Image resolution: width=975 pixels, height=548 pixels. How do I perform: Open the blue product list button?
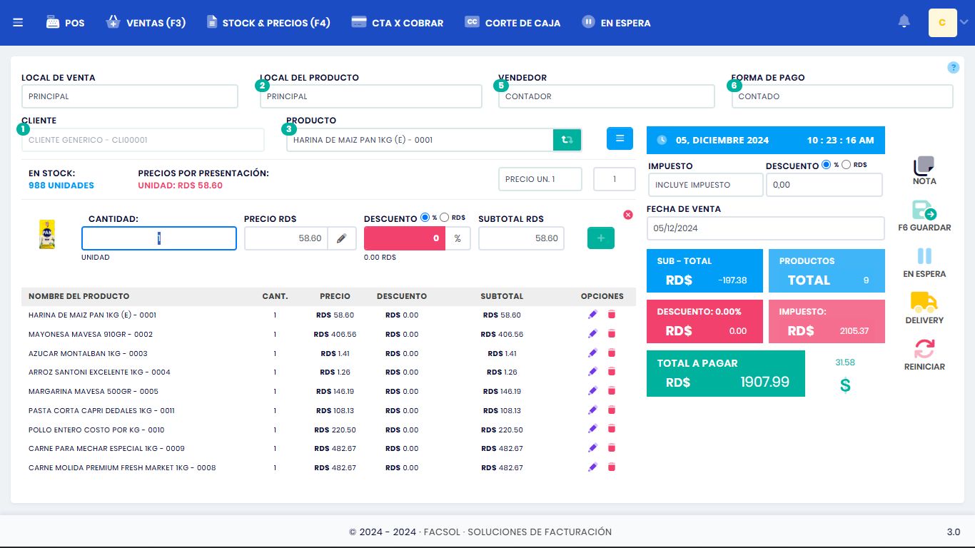(x=620, y=138)
